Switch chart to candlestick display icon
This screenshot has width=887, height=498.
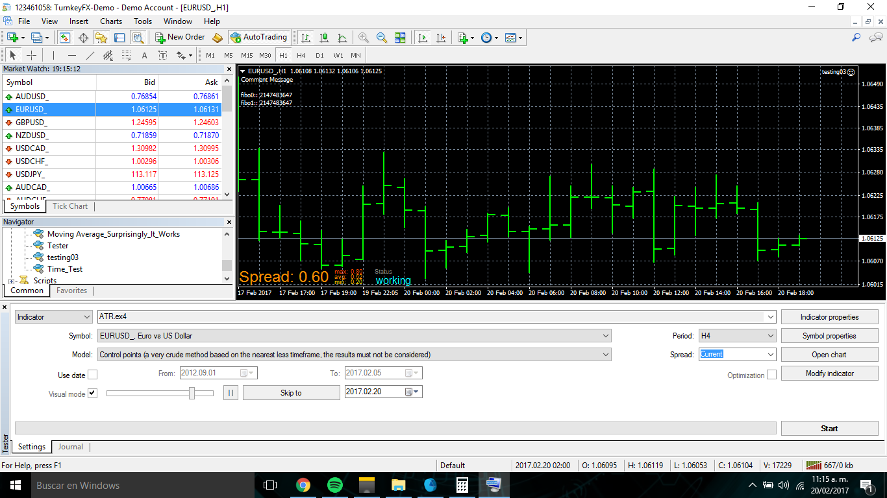pos(324,38)
